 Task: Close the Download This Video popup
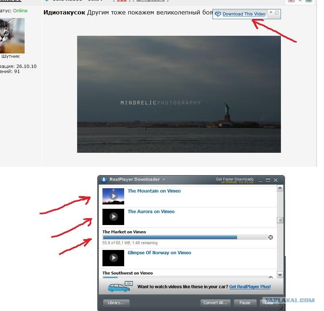pos(277,12)
